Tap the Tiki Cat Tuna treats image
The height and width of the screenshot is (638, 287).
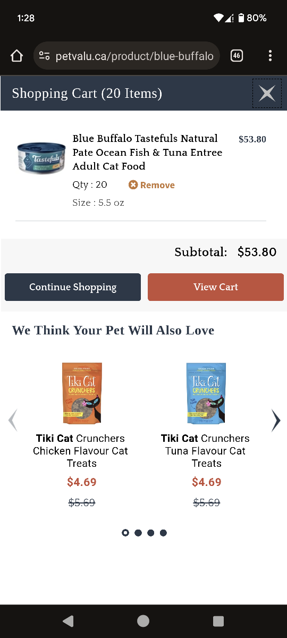pos(206,393)
